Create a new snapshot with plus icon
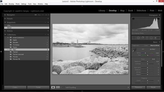The image size is (164, 92). pyautogui.click(x=48, y=22)
